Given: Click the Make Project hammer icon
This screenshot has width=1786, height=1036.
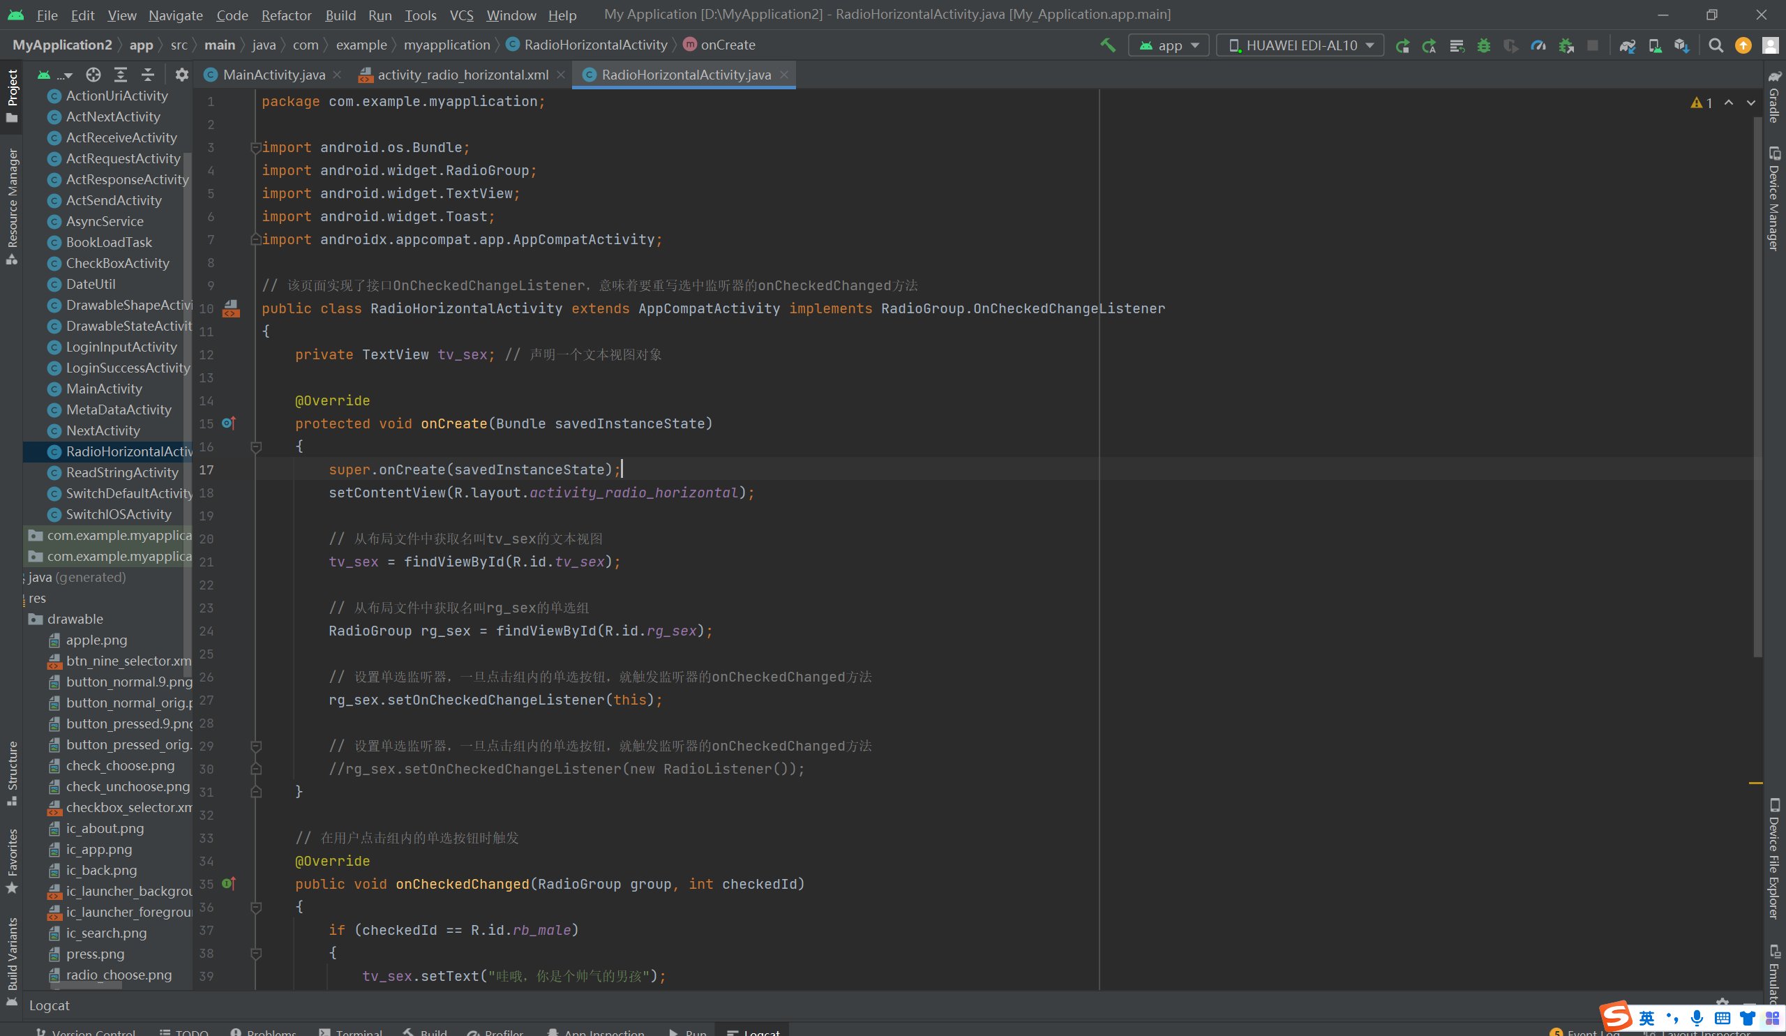Looking at the screenshot, I should [x=1107, y=45].
